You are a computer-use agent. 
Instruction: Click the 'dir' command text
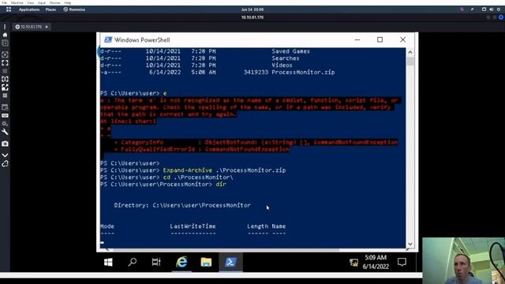[x=221, y=184]
